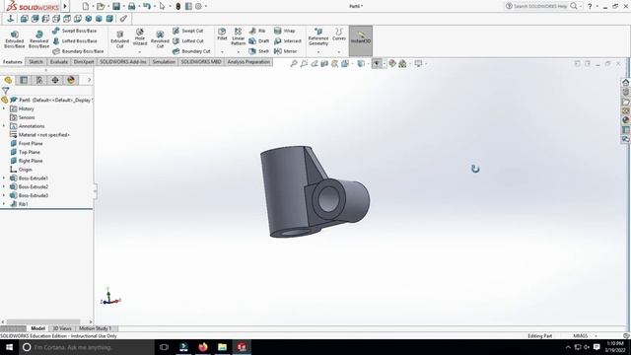Open ConfigurationManager tab in the feature panel
The height and width of the screenshot is (355, 631).
pos(39,80)
